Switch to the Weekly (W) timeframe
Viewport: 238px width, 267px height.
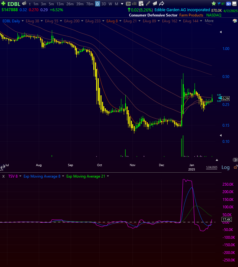110,4
